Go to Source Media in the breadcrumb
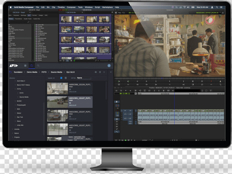 point(56,72)
